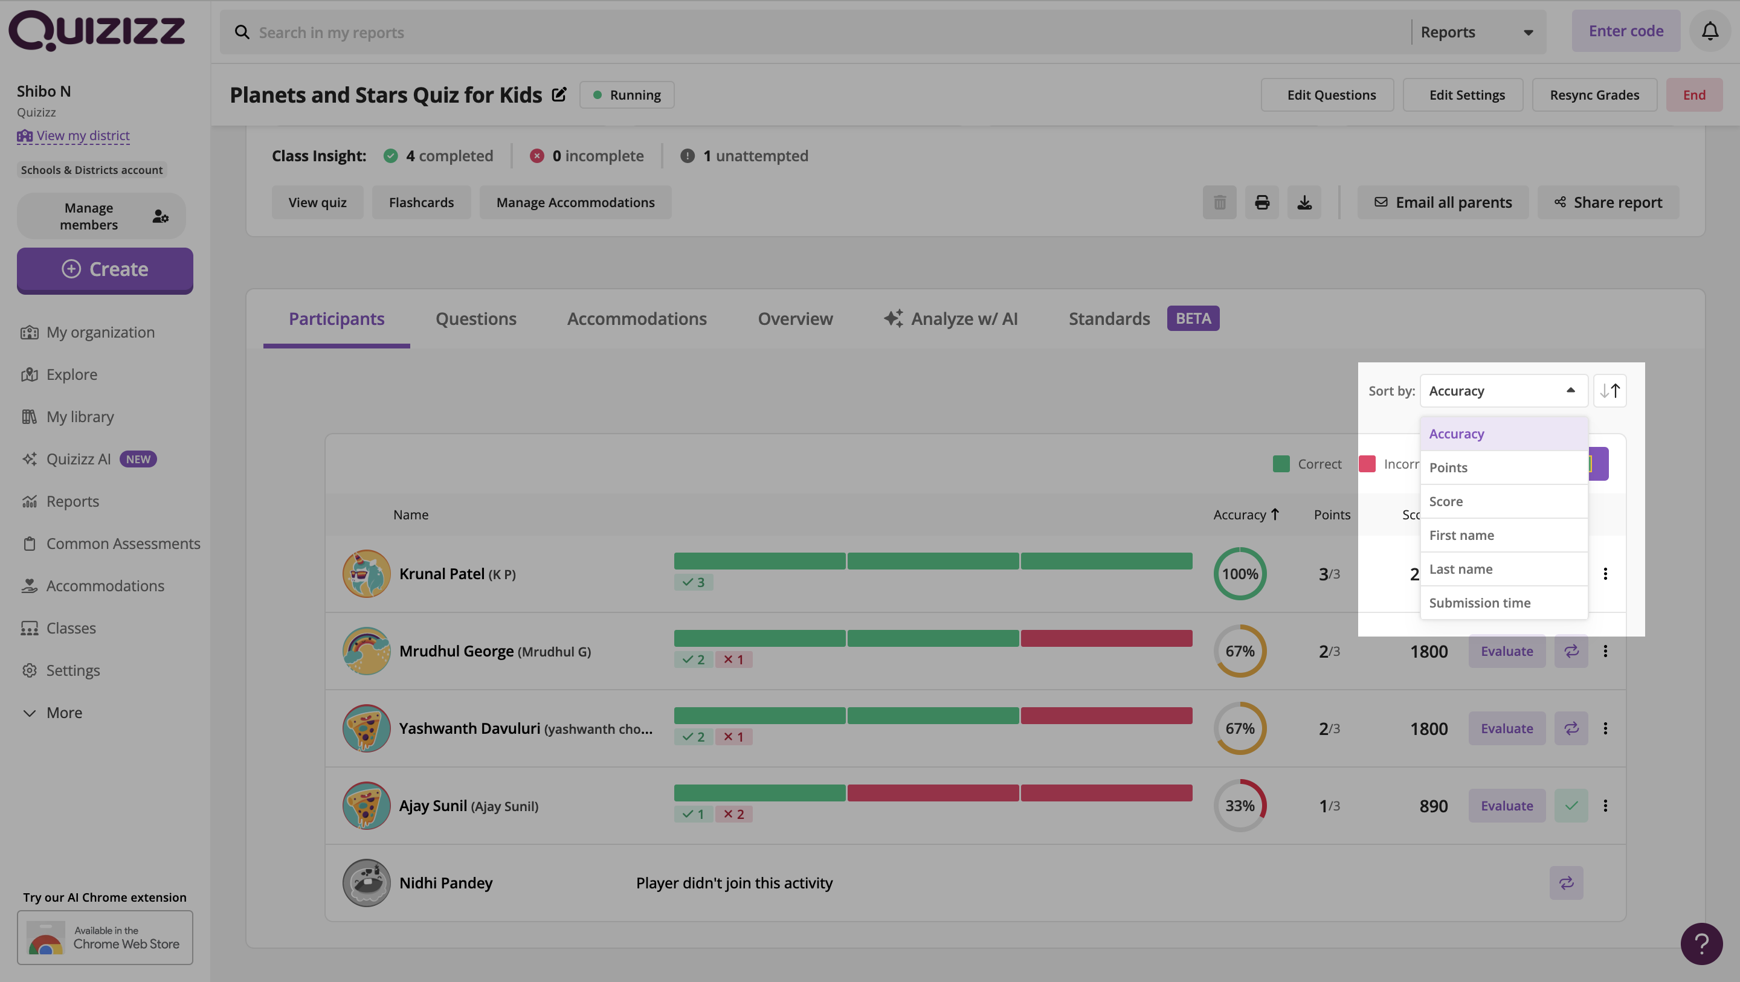Click the notification bell icon
Viewport: 1740px width, 982px height.
(1710, 31)
